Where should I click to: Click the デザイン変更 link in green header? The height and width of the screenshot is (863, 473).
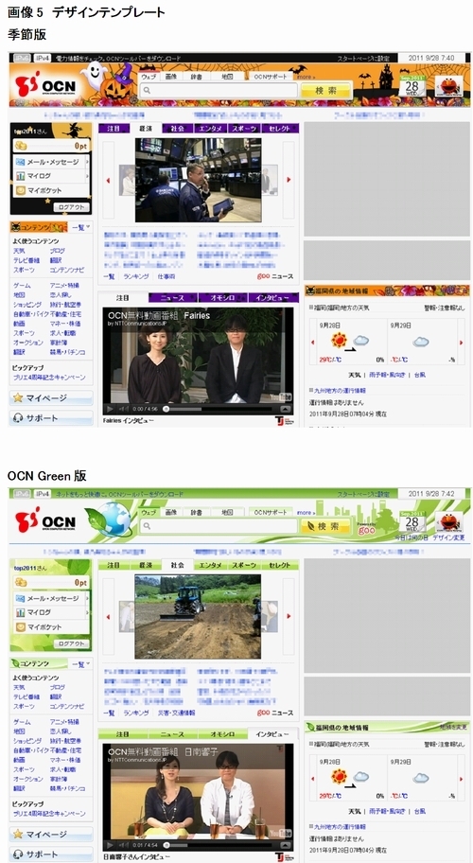coord(448,537)
